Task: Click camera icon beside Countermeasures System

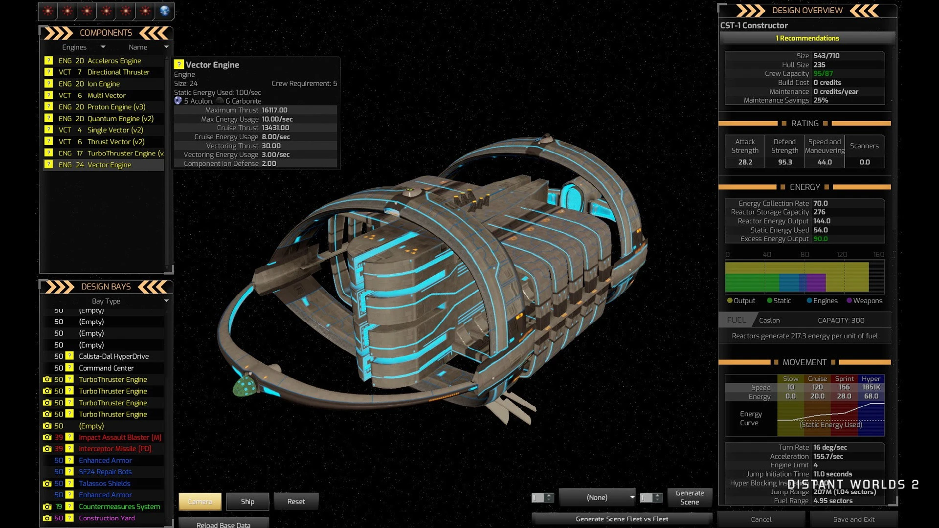Action: click(47, 506)
